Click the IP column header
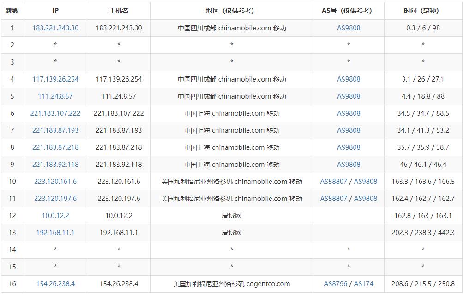 pyautogui.click(x=55, y=11)
